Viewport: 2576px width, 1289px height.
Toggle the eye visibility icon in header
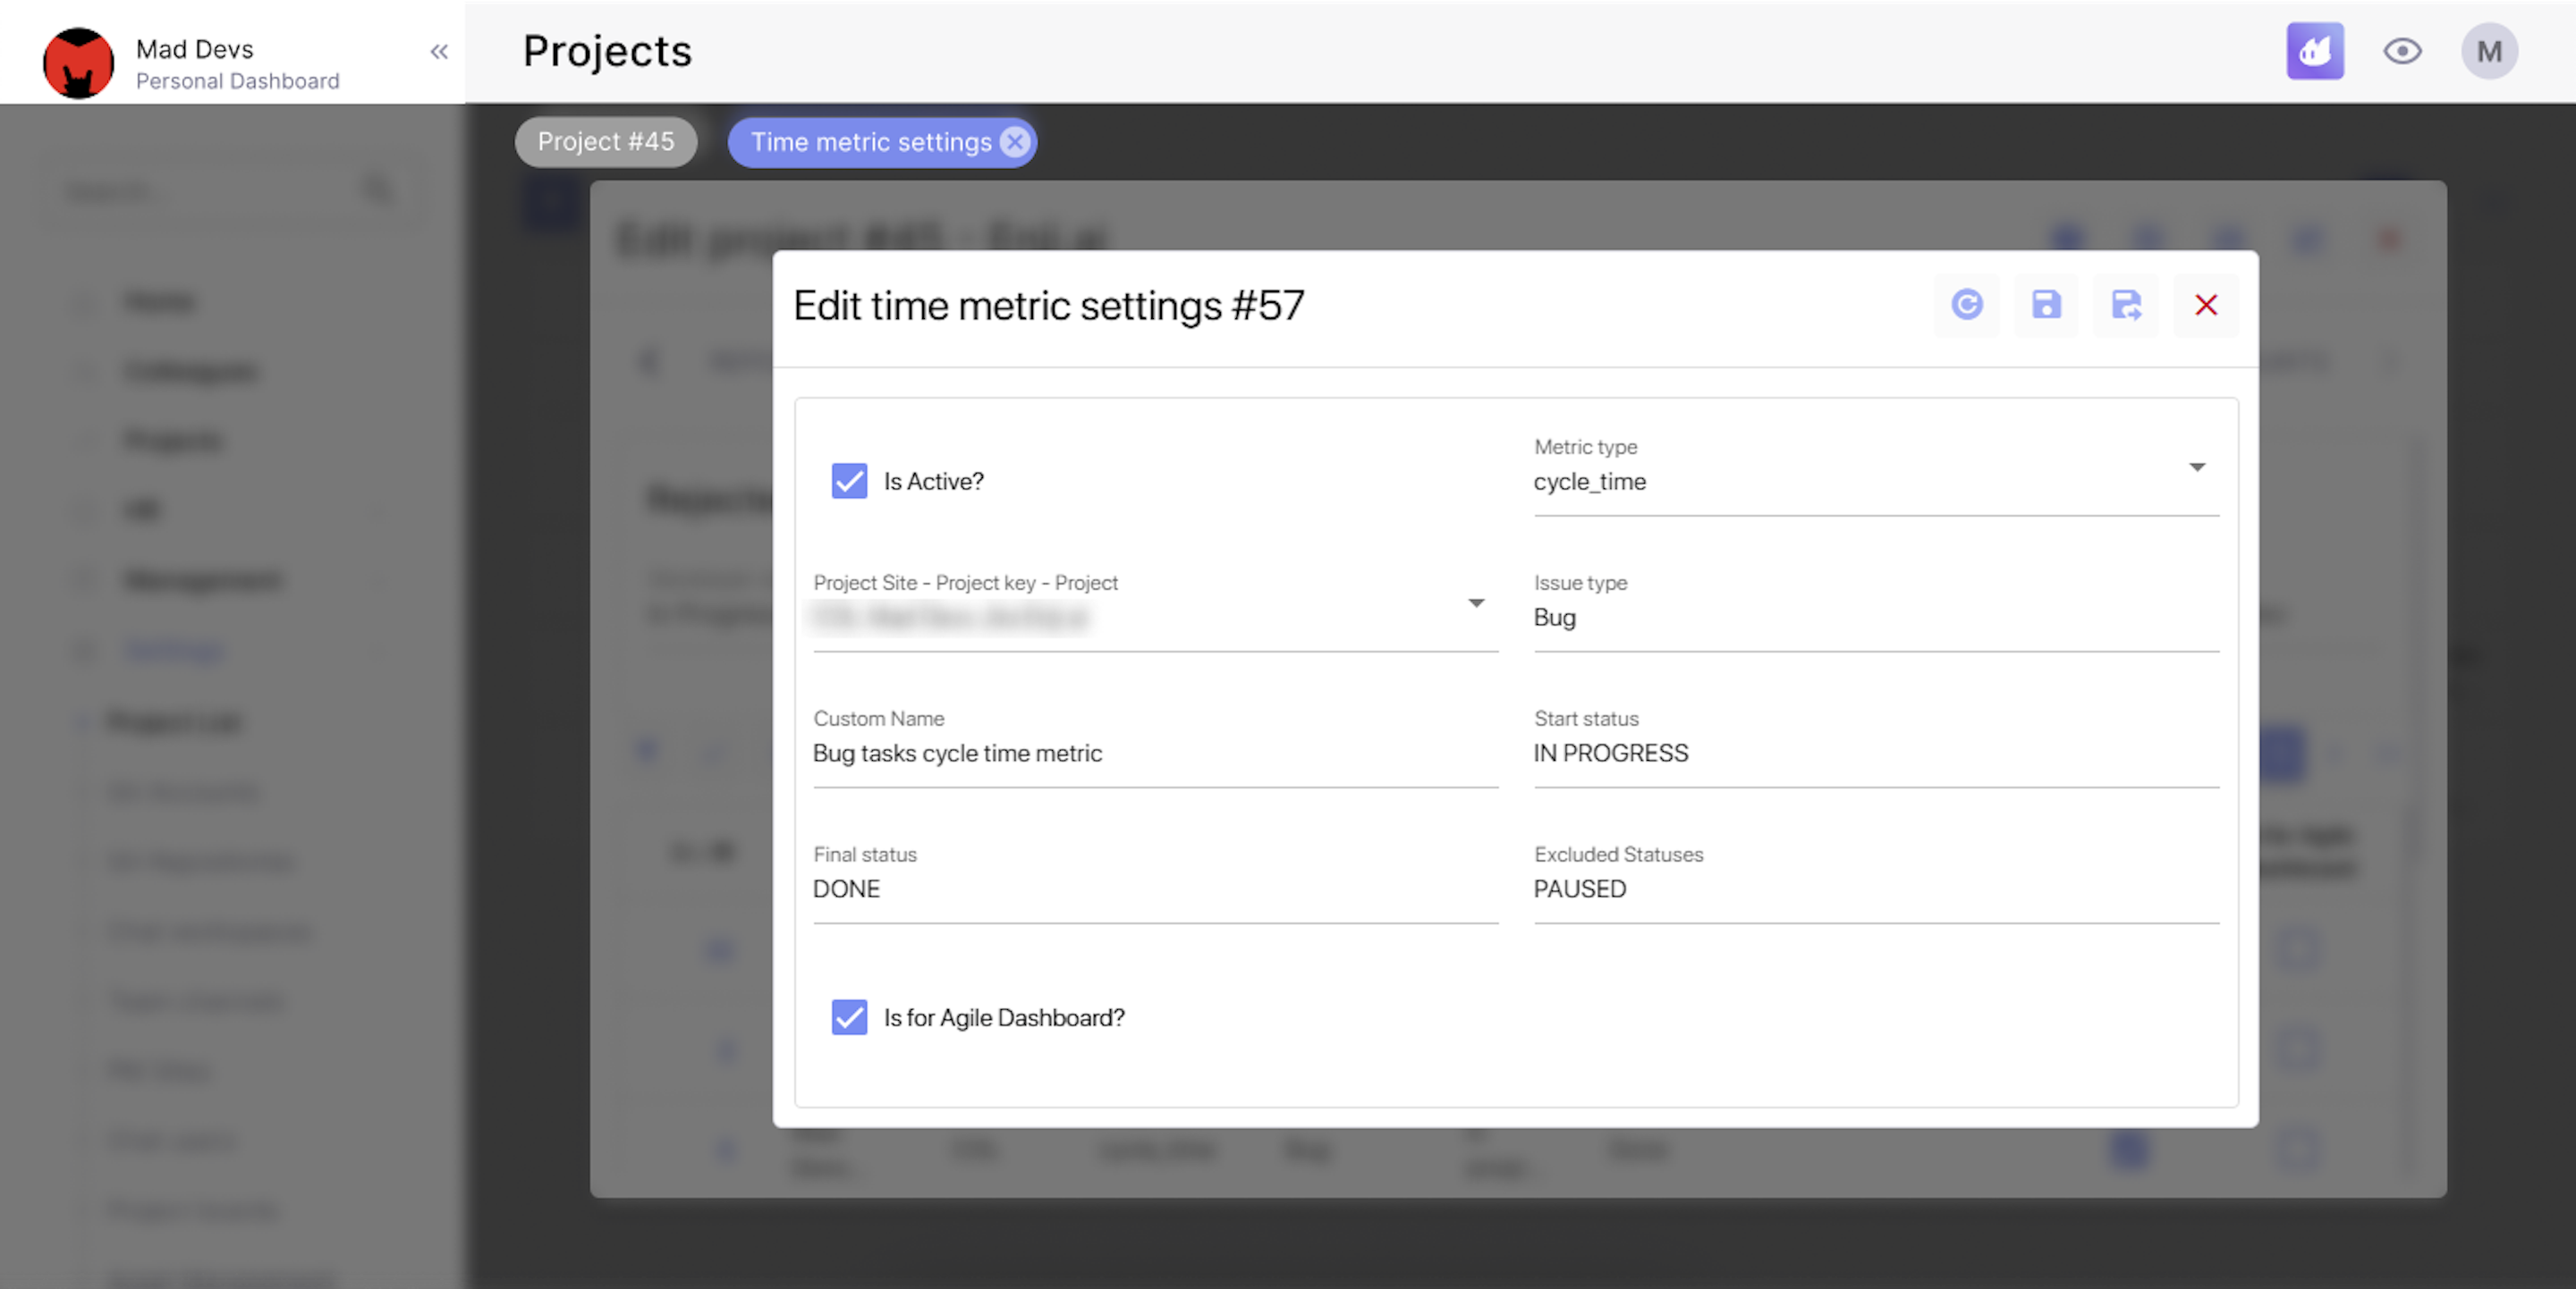click(x=2401, y=51)
